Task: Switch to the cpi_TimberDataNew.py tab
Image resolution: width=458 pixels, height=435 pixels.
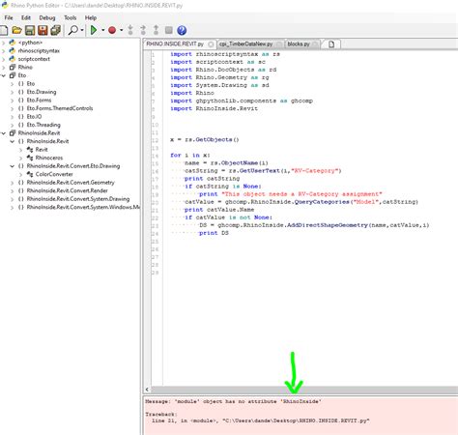Action: (x=245, y=43)
